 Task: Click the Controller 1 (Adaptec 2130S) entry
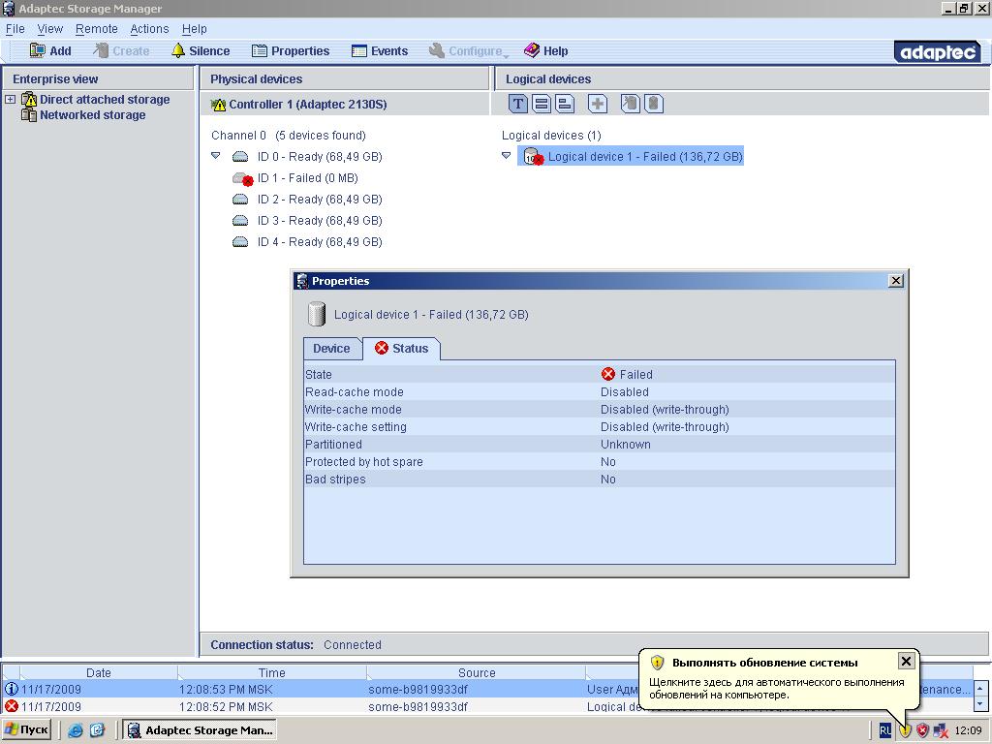(x=307, y=105)
